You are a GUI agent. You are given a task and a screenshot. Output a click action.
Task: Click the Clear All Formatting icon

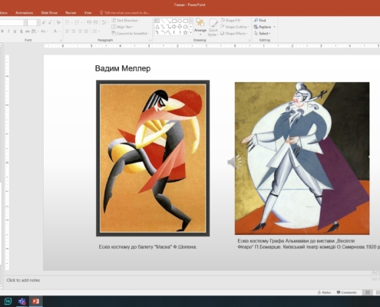click(58, 23)
